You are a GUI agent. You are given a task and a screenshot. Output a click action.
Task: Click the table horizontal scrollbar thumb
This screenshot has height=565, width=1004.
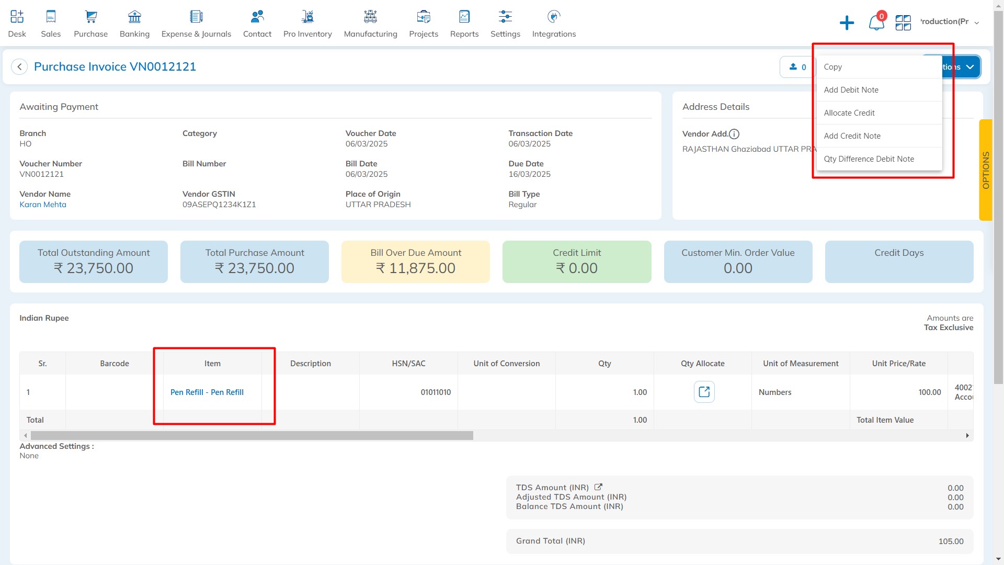(x=252, y=436)
